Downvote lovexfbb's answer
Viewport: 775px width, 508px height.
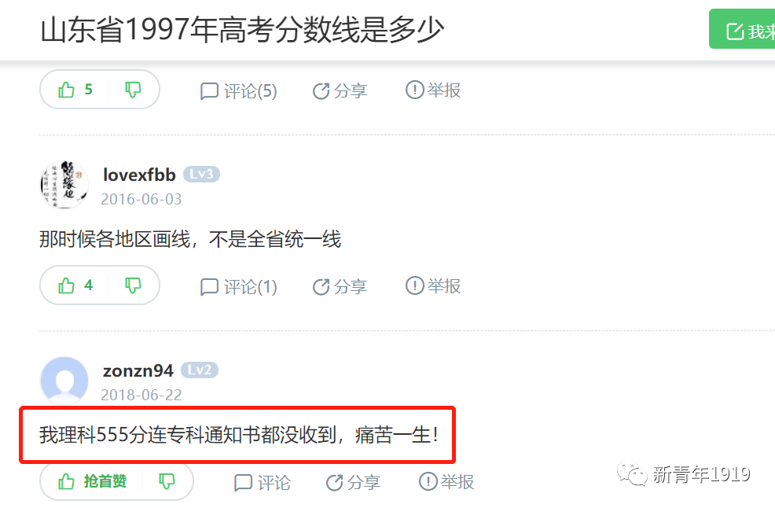click(133, 285)
